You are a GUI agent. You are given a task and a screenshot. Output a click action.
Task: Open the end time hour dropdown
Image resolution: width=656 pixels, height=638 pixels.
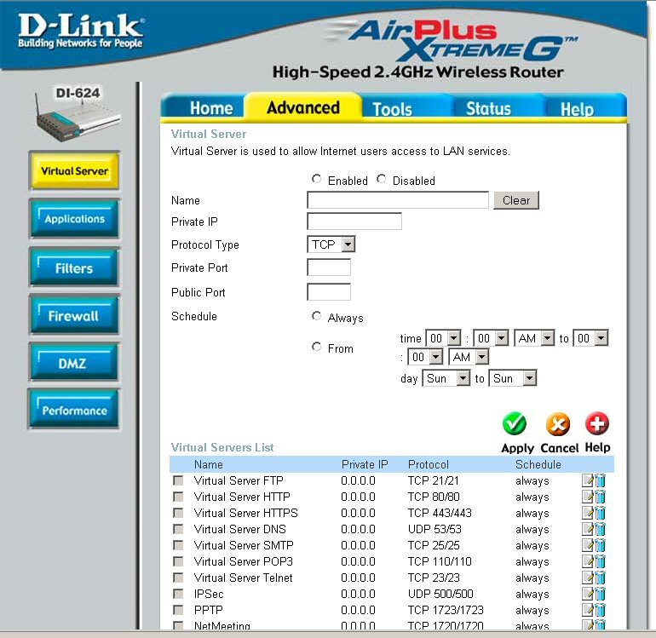tap(590, 338)
